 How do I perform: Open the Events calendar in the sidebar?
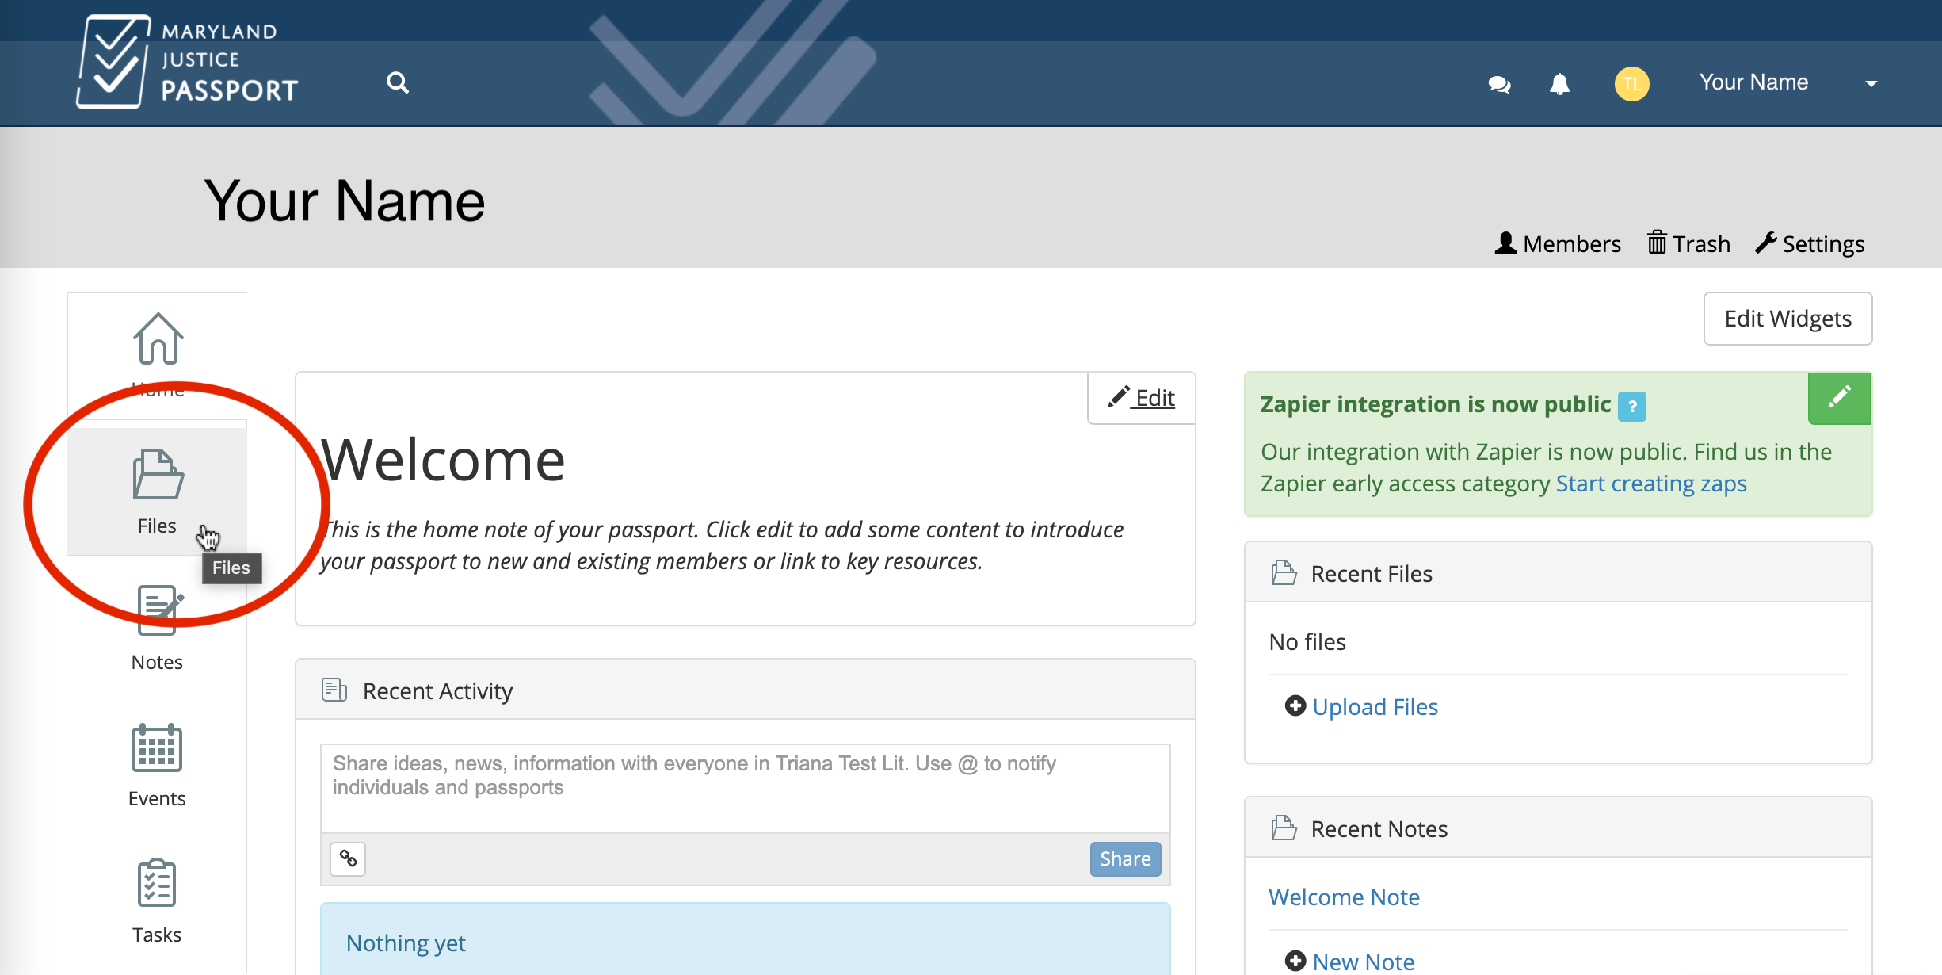pyautogui.click(x=156, y=761)
